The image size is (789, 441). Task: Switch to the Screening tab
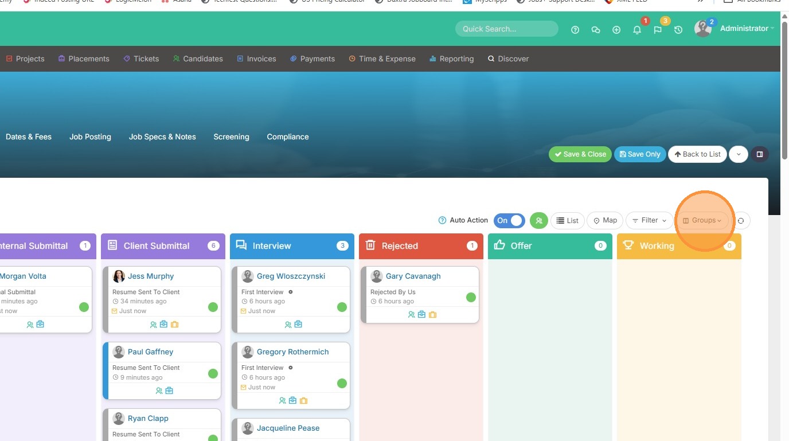tap(232, 137)
